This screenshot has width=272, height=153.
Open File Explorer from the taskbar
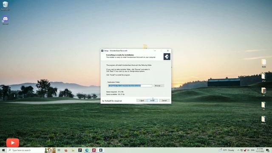coord(73,150)
